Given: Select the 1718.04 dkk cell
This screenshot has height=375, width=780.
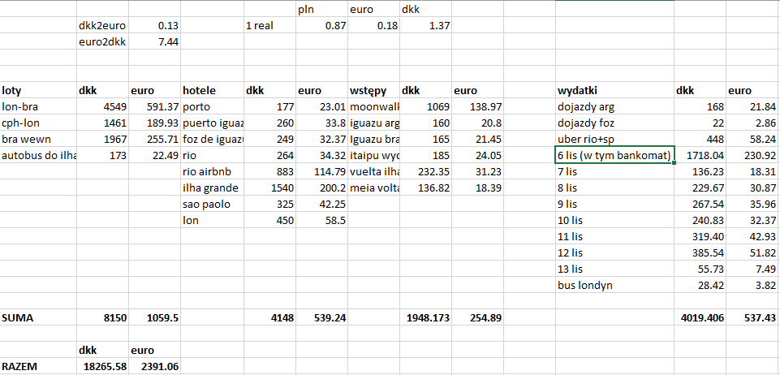Looking at the screenshot, I should click(x=700, y=155).
